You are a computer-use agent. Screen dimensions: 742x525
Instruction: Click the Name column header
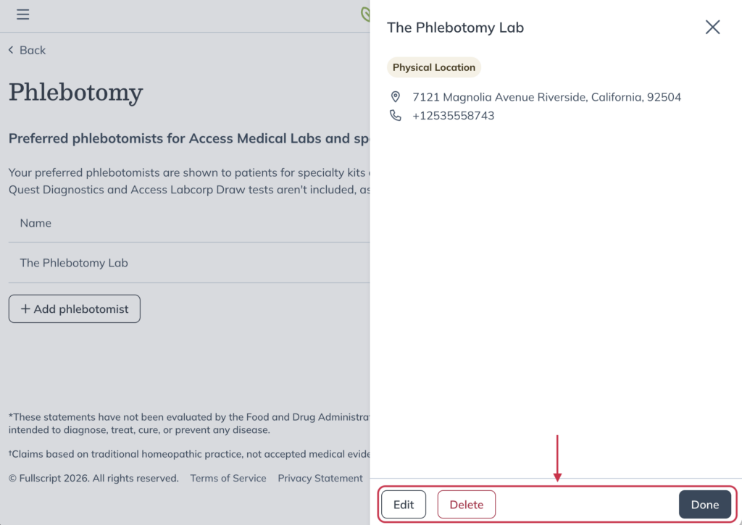35,223
